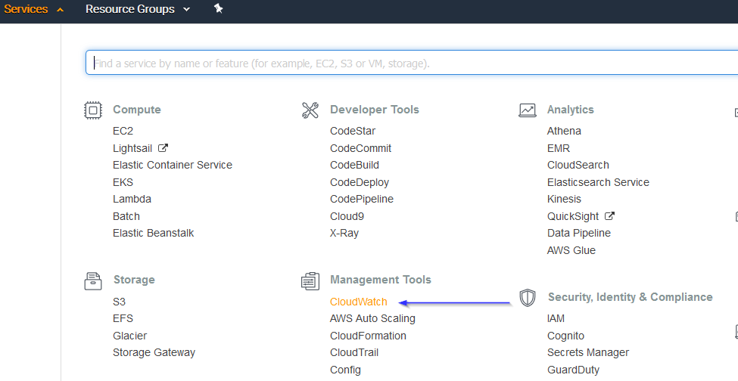Click the Compute category chip icon
Viewport: 738px width, 381px height.
[x=92, y=110]
